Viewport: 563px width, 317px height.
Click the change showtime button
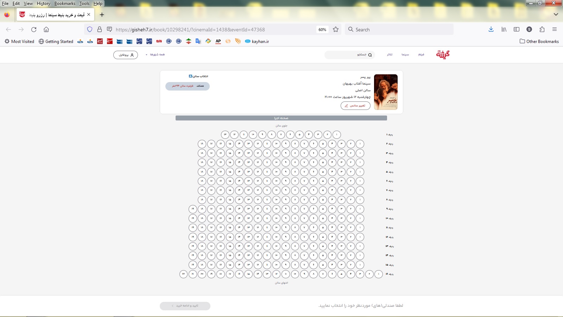click(355, 106)
